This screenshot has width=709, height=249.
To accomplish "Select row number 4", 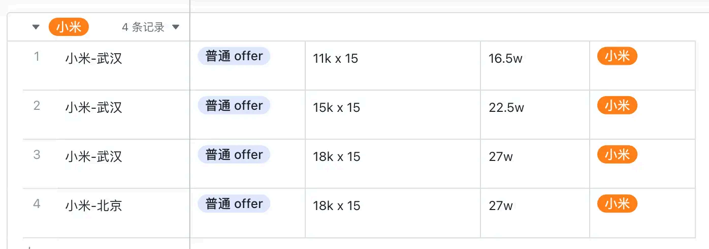I will point(37,204).
